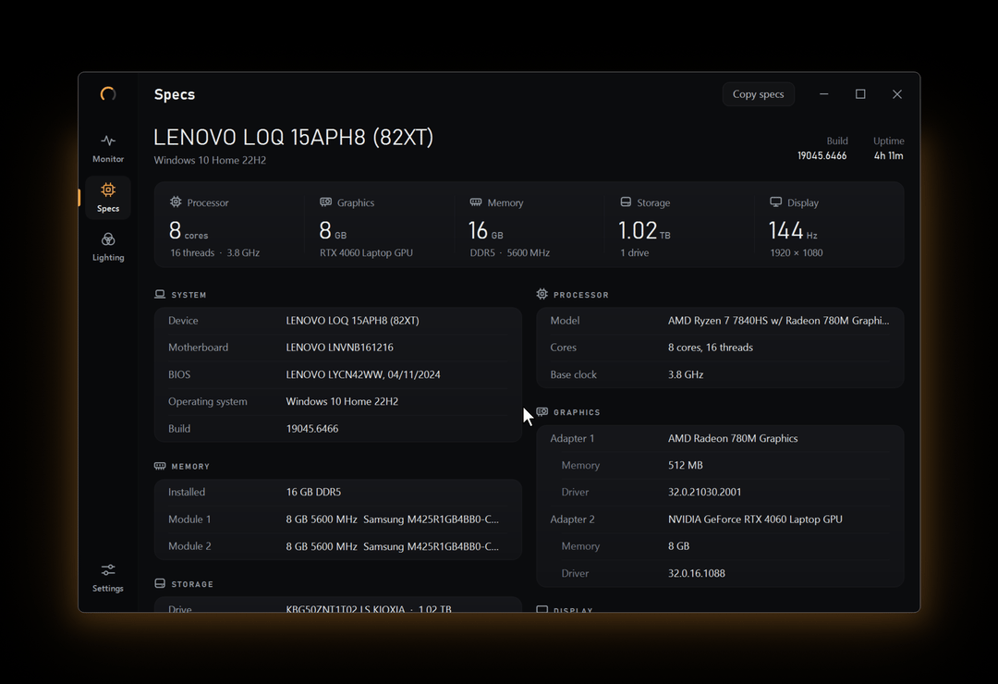Click the Graphics summary card icon
The image size is (998, 684).
click(326, 202)
